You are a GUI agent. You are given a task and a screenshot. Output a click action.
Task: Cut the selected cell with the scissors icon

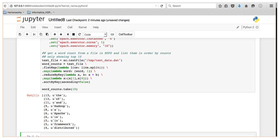click(x=34, y=34)
